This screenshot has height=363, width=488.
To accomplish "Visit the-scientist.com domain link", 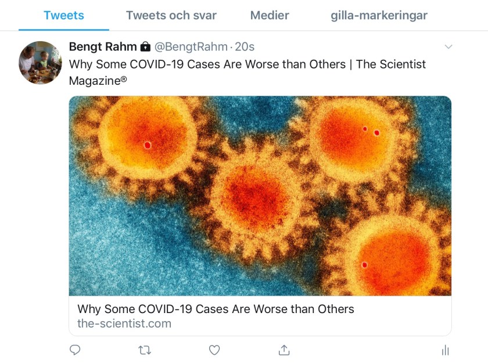I will [x=124, y=324].
